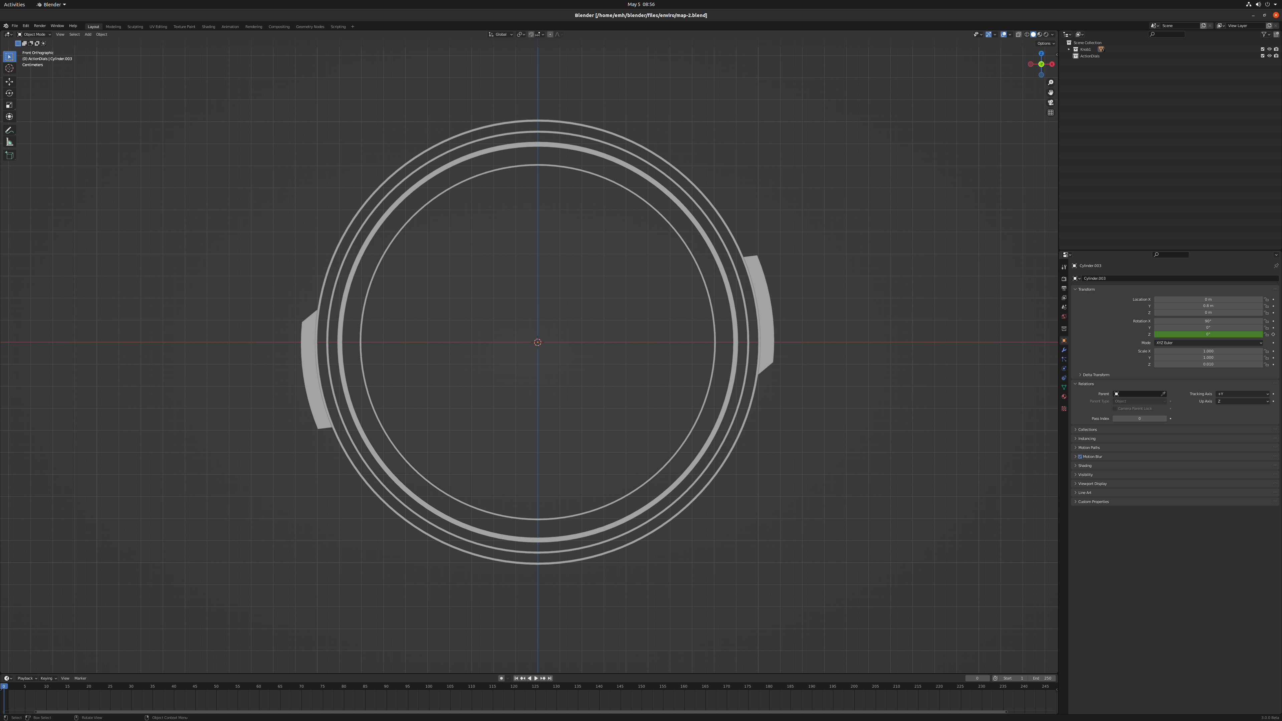This screenshot has width=1282, height=721.
Task: Select solid viewport shading mode
Action: pos(1033,34)
